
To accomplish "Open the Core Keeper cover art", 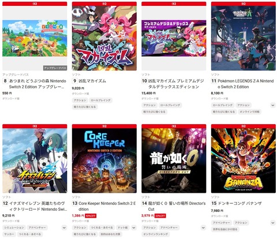I will [104, 160].
